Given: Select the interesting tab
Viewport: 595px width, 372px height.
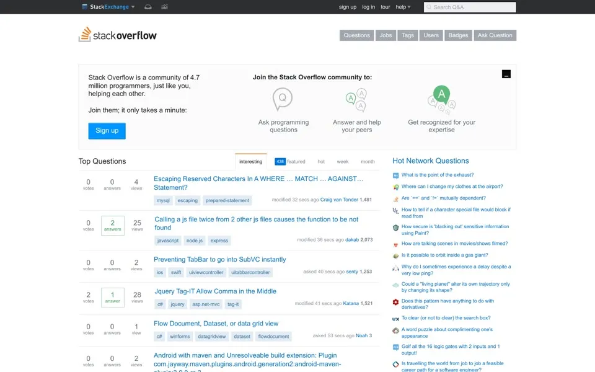Looking at the screenshot, I should (x=251, y=162).
